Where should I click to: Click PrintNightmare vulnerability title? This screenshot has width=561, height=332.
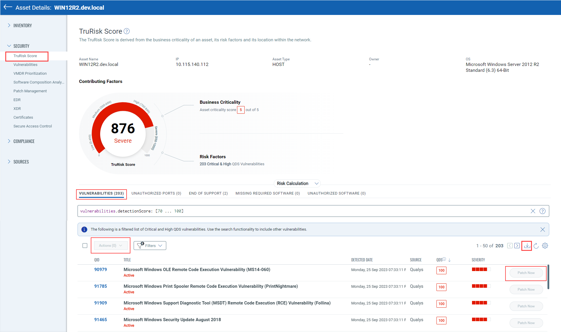click(x=211, y=286)
